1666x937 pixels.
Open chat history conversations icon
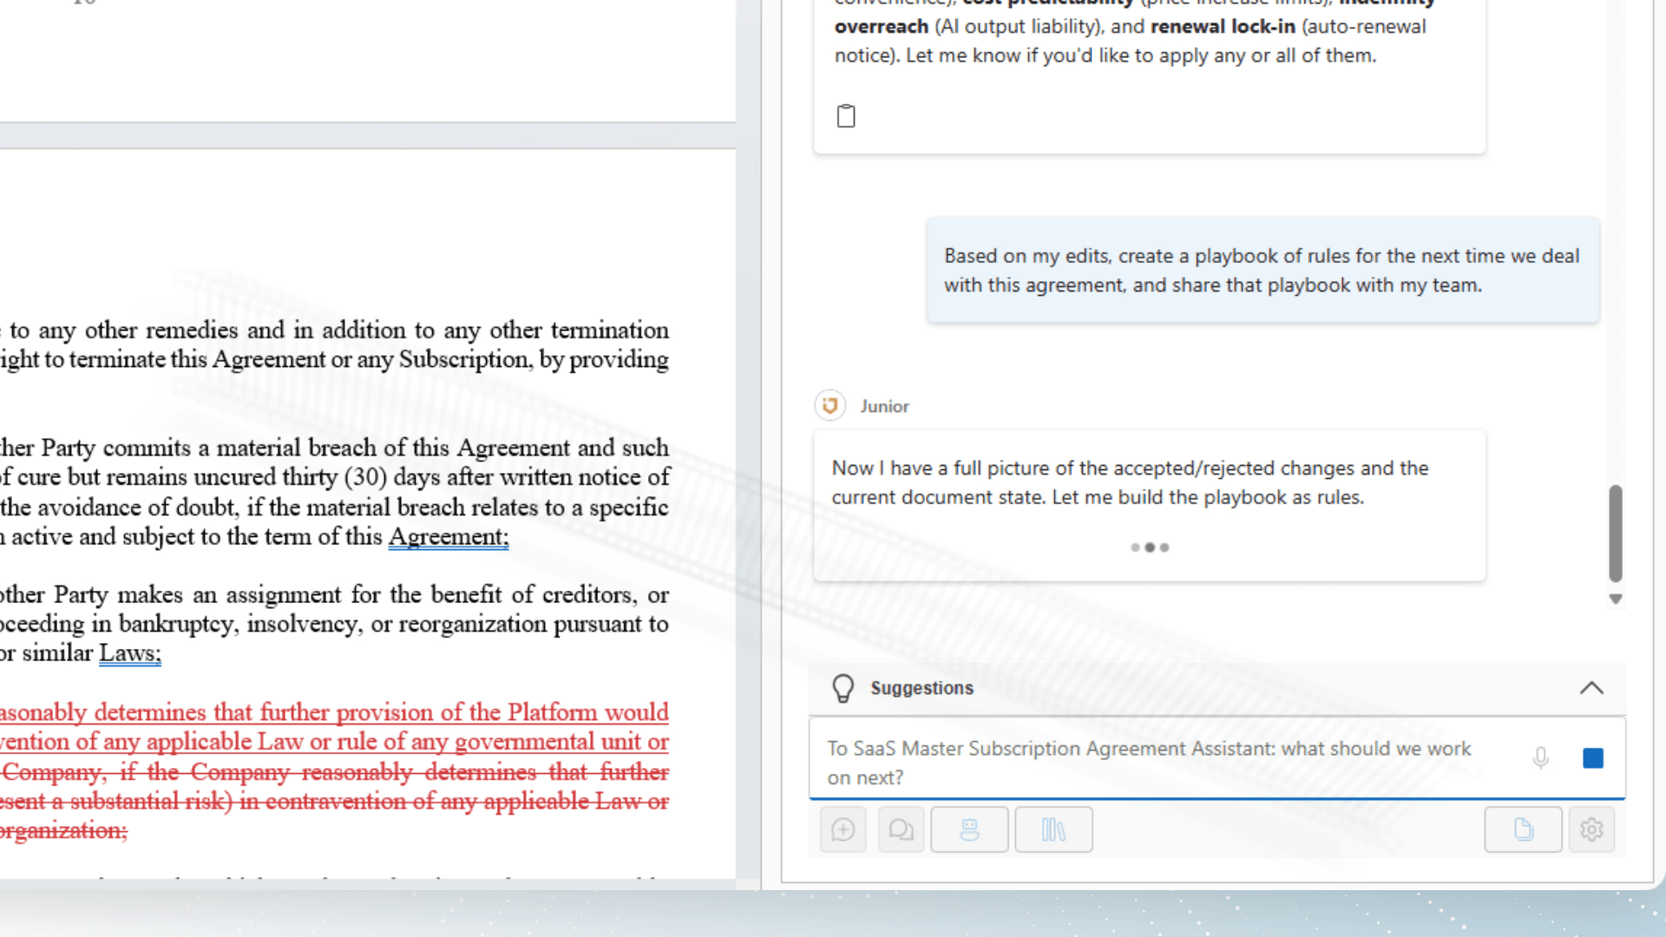(x=901, y=830)
